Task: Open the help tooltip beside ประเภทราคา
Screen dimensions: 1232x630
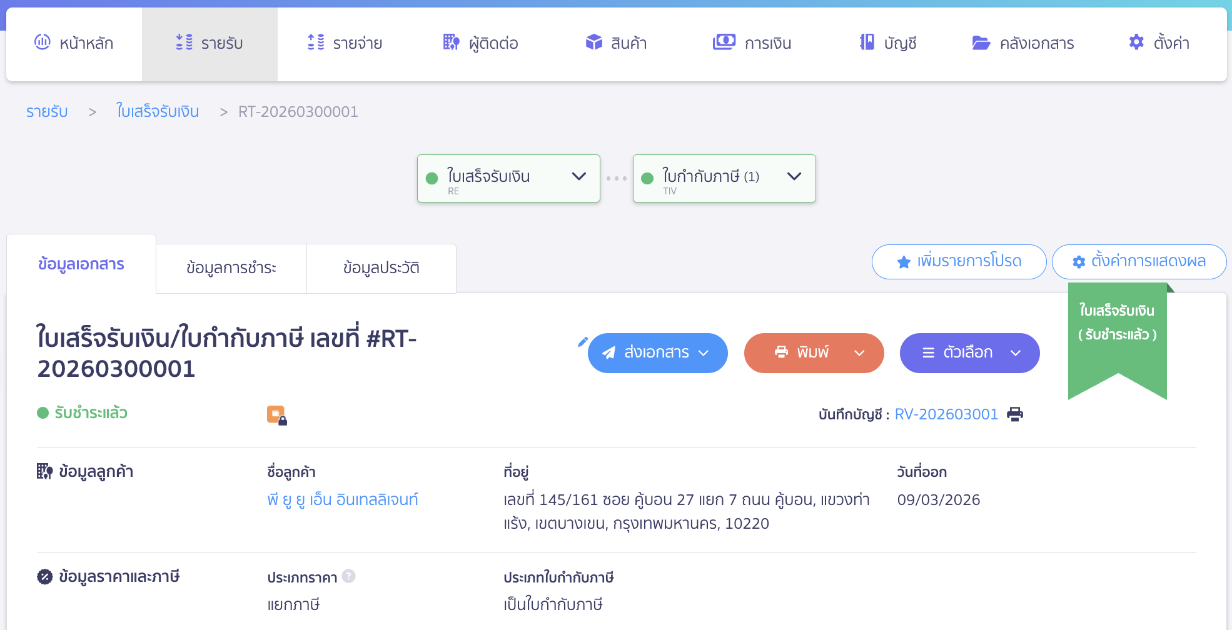Action: coord(350,577)
